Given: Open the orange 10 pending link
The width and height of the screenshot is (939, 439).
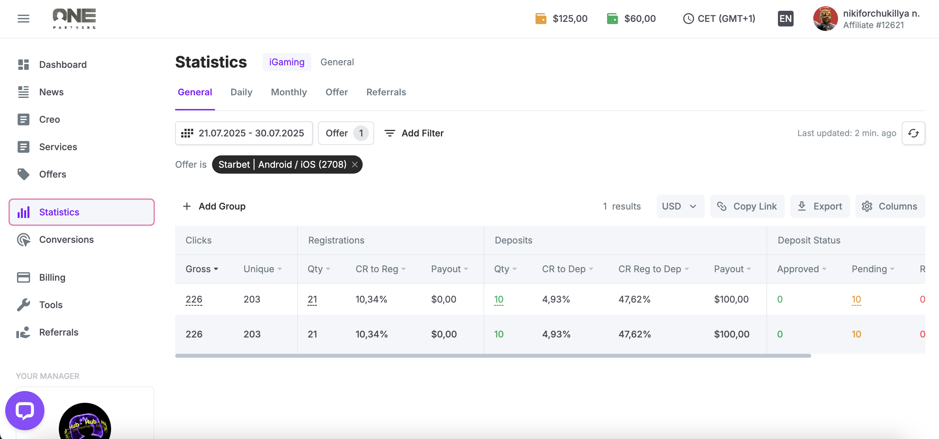Looking at the screenshot, I should [x=856, y=299].
